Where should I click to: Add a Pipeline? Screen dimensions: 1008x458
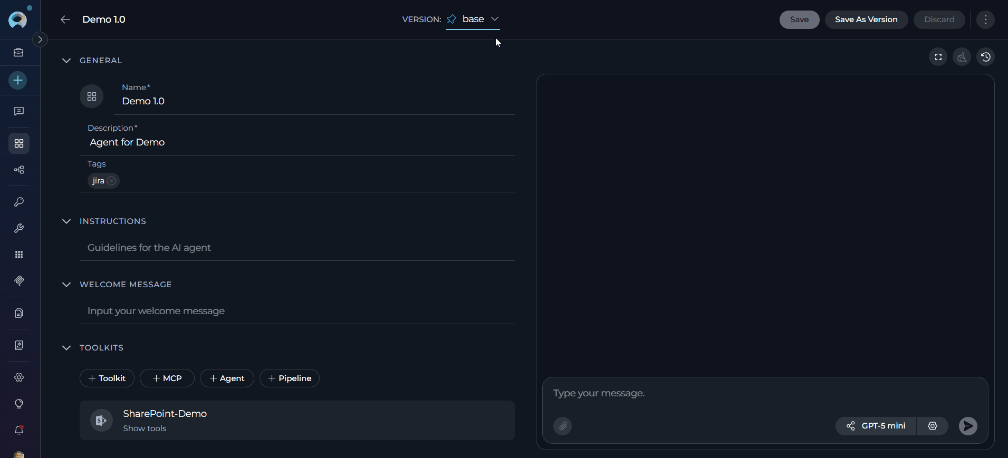pyautogui.click(x=290, y=378)
